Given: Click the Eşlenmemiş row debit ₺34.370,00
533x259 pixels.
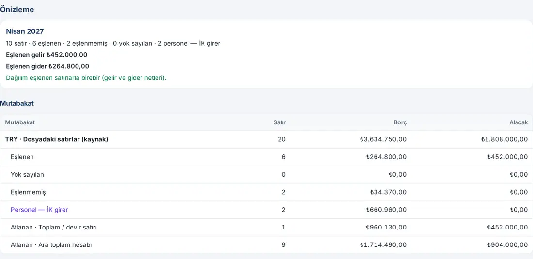Looking at the screenshot, I should 388,192.
